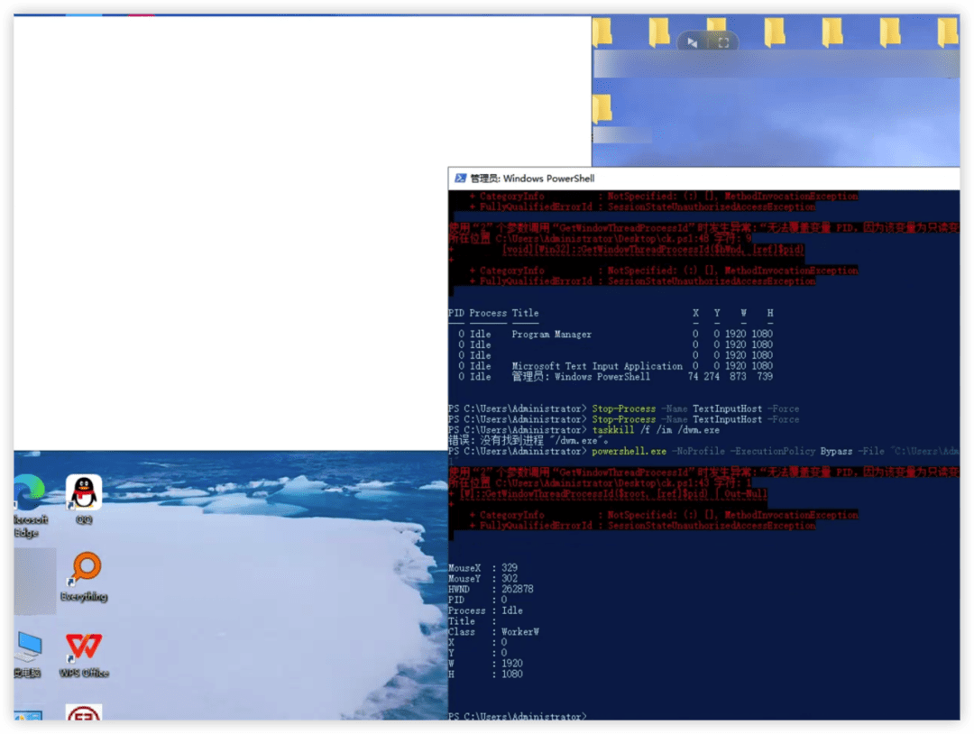Click the fullscreen icon in floating overlay

(723, 43)
